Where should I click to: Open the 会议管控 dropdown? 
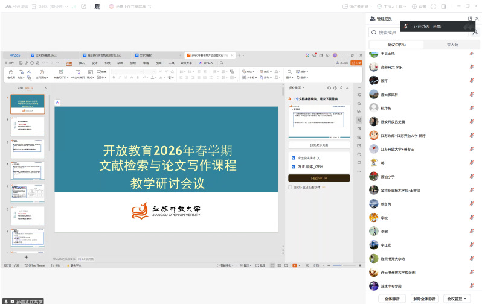point(457,299)
